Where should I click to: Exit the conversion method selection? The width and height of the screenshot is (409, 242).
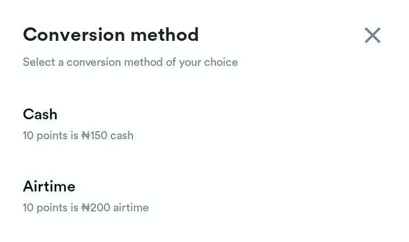click(x=372, y=35)
